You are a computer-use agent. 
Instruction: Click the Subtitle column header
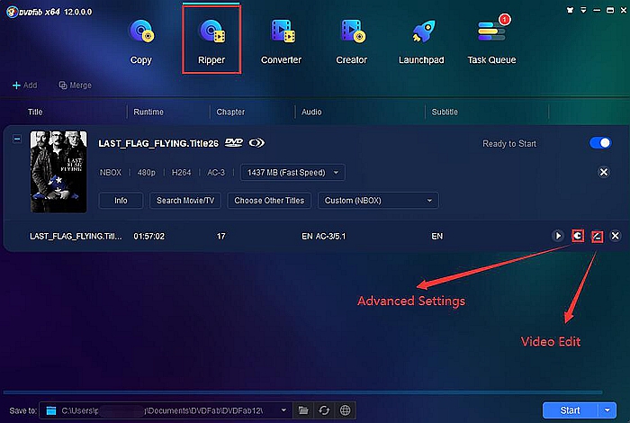coord(445,112)
